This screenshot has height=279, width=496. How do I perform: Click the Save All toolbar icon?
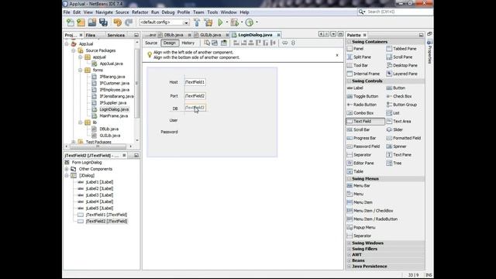click(x=103, y=22)
